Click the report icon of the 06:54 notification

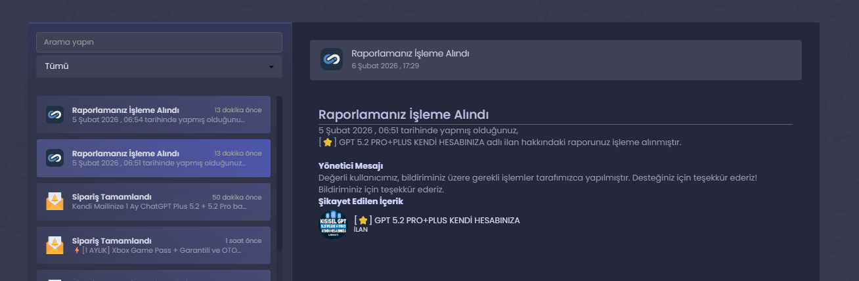(55, 115)
